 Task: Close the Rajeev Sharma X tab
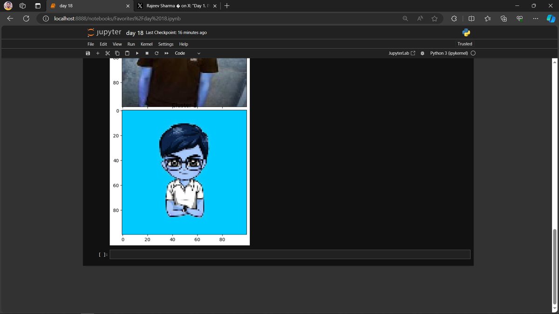pos(214,6)
